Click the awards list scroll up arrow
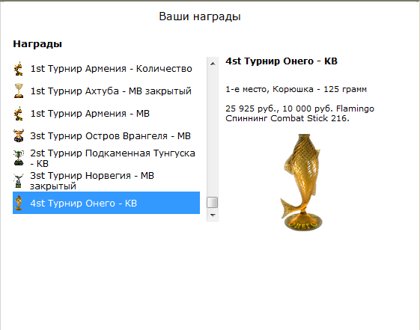 point(213,64)
